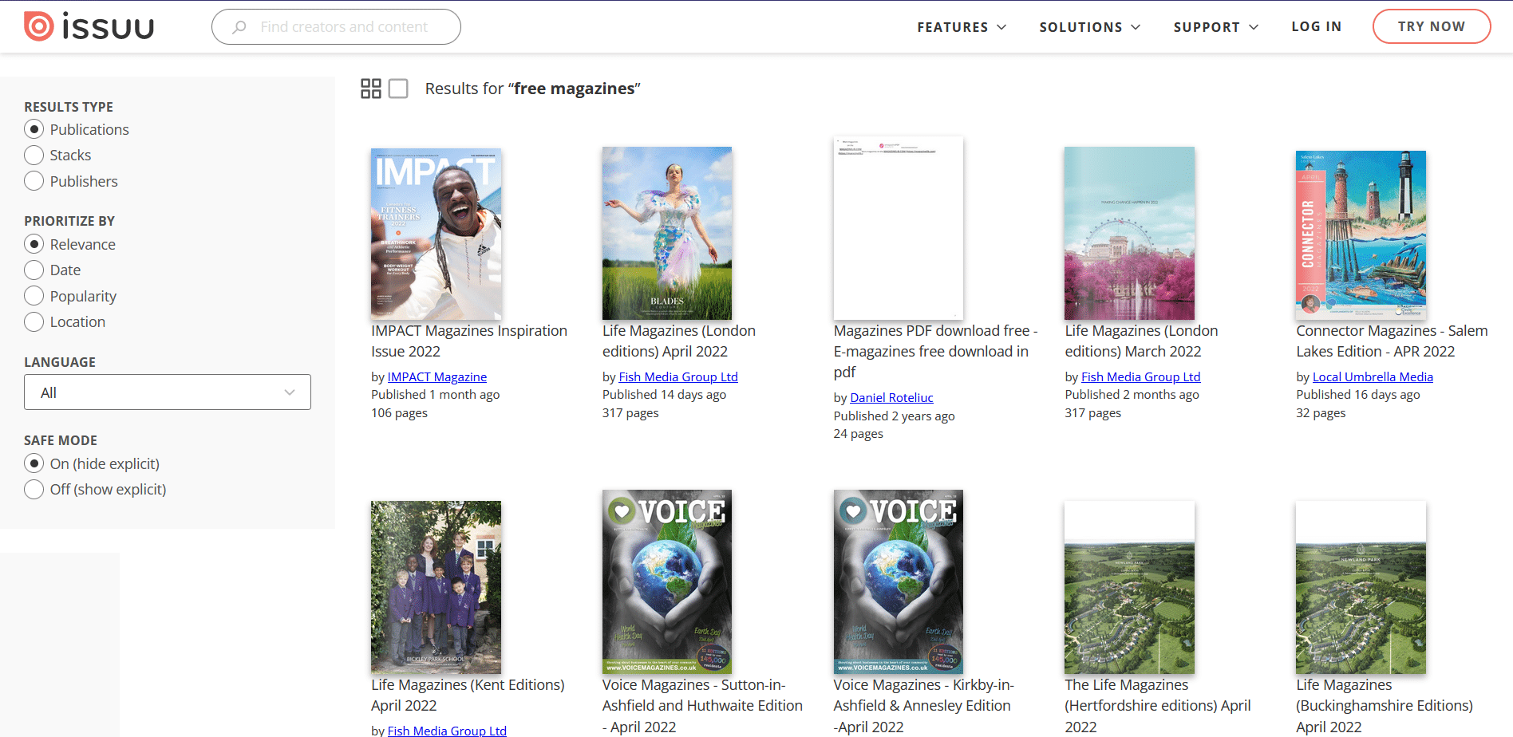Open Life Magazines April 2022 London cover
This screenshot has width=1513, height=737.
pyautogui.click(x=667, y=233)
